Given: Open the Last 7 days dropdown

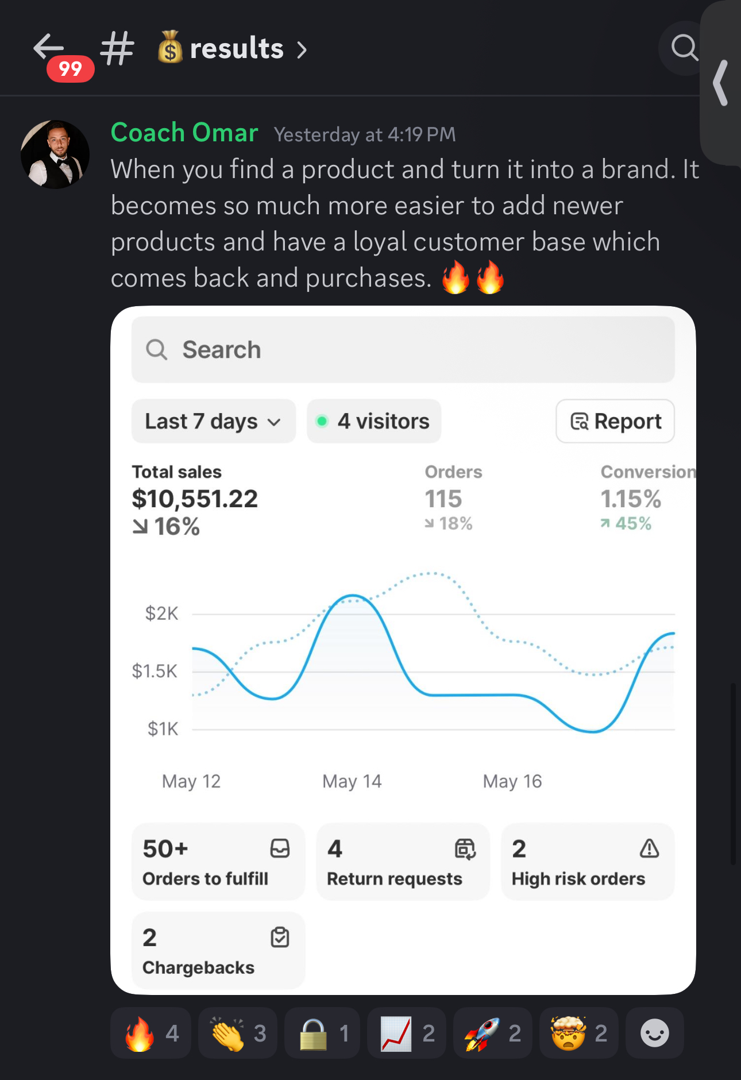Looking at the screenshot, I should [213, 422].
